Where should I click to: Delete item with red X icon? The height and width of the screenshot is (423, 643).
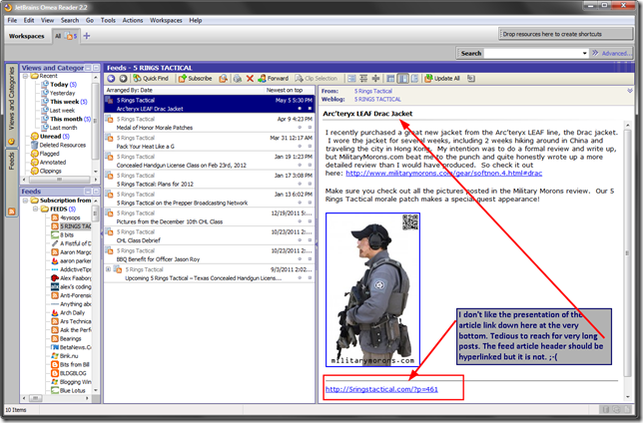(x=250, y=78)
